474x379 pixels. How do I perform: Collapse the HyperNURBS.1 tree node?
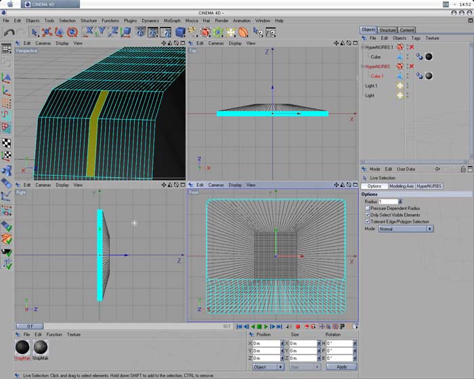(363, 47)
